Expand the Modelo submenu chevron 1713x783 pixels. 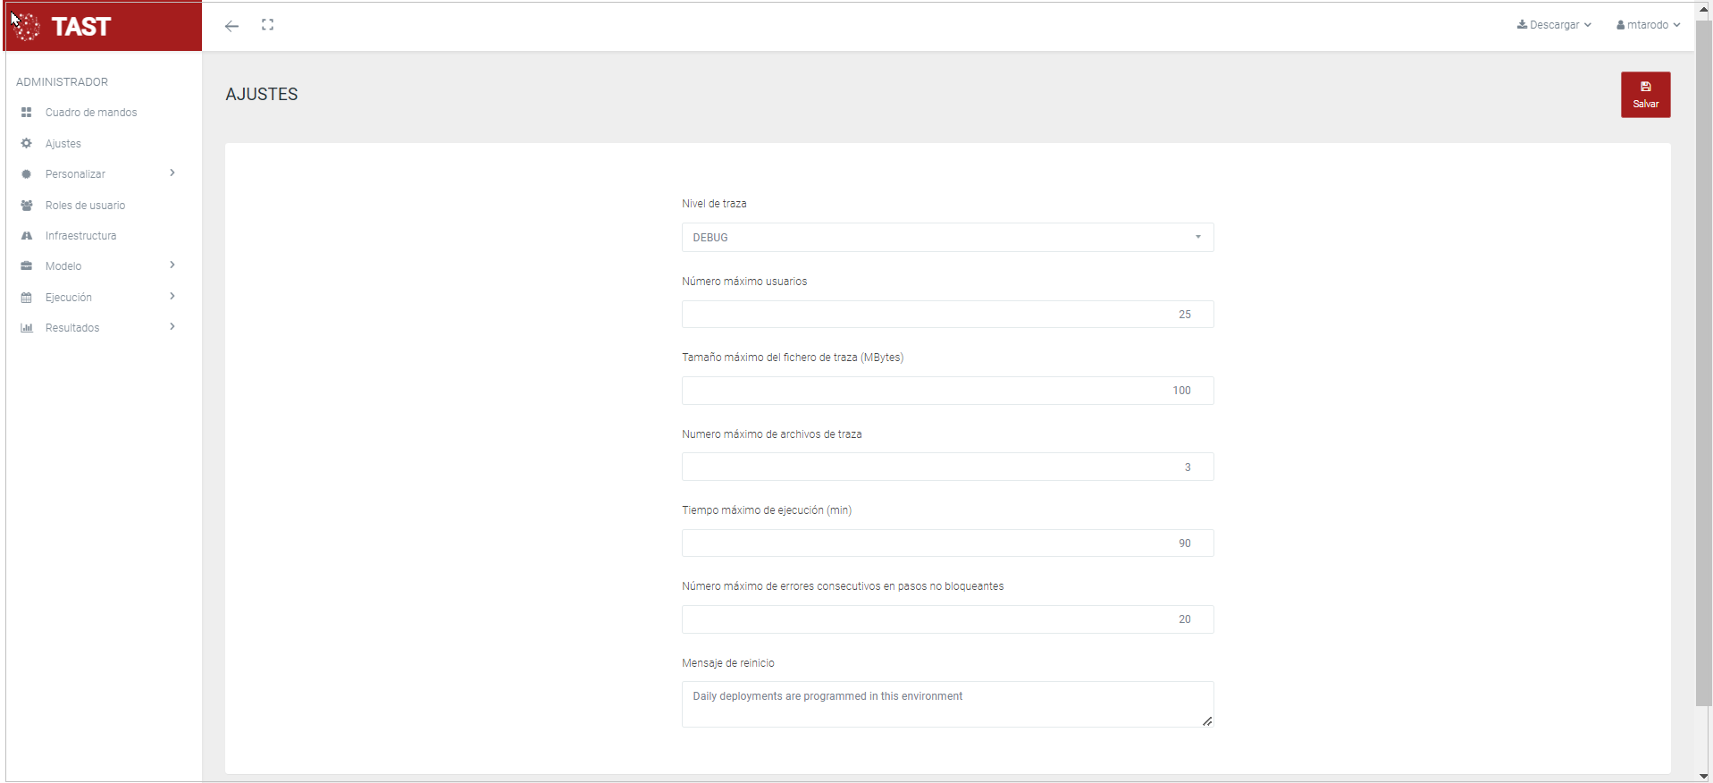click(x=172, y=265)
